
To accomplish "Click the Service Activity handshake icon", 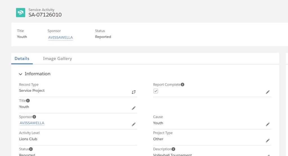I will pyautogui.click(x=21, y=12).
